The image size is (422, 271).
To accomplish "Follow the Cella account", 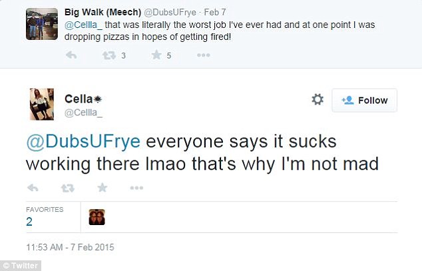I will pos(364,101).
